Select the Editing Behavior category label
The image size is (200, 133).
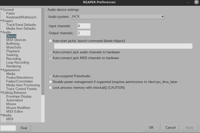click(x=15, y=93)
